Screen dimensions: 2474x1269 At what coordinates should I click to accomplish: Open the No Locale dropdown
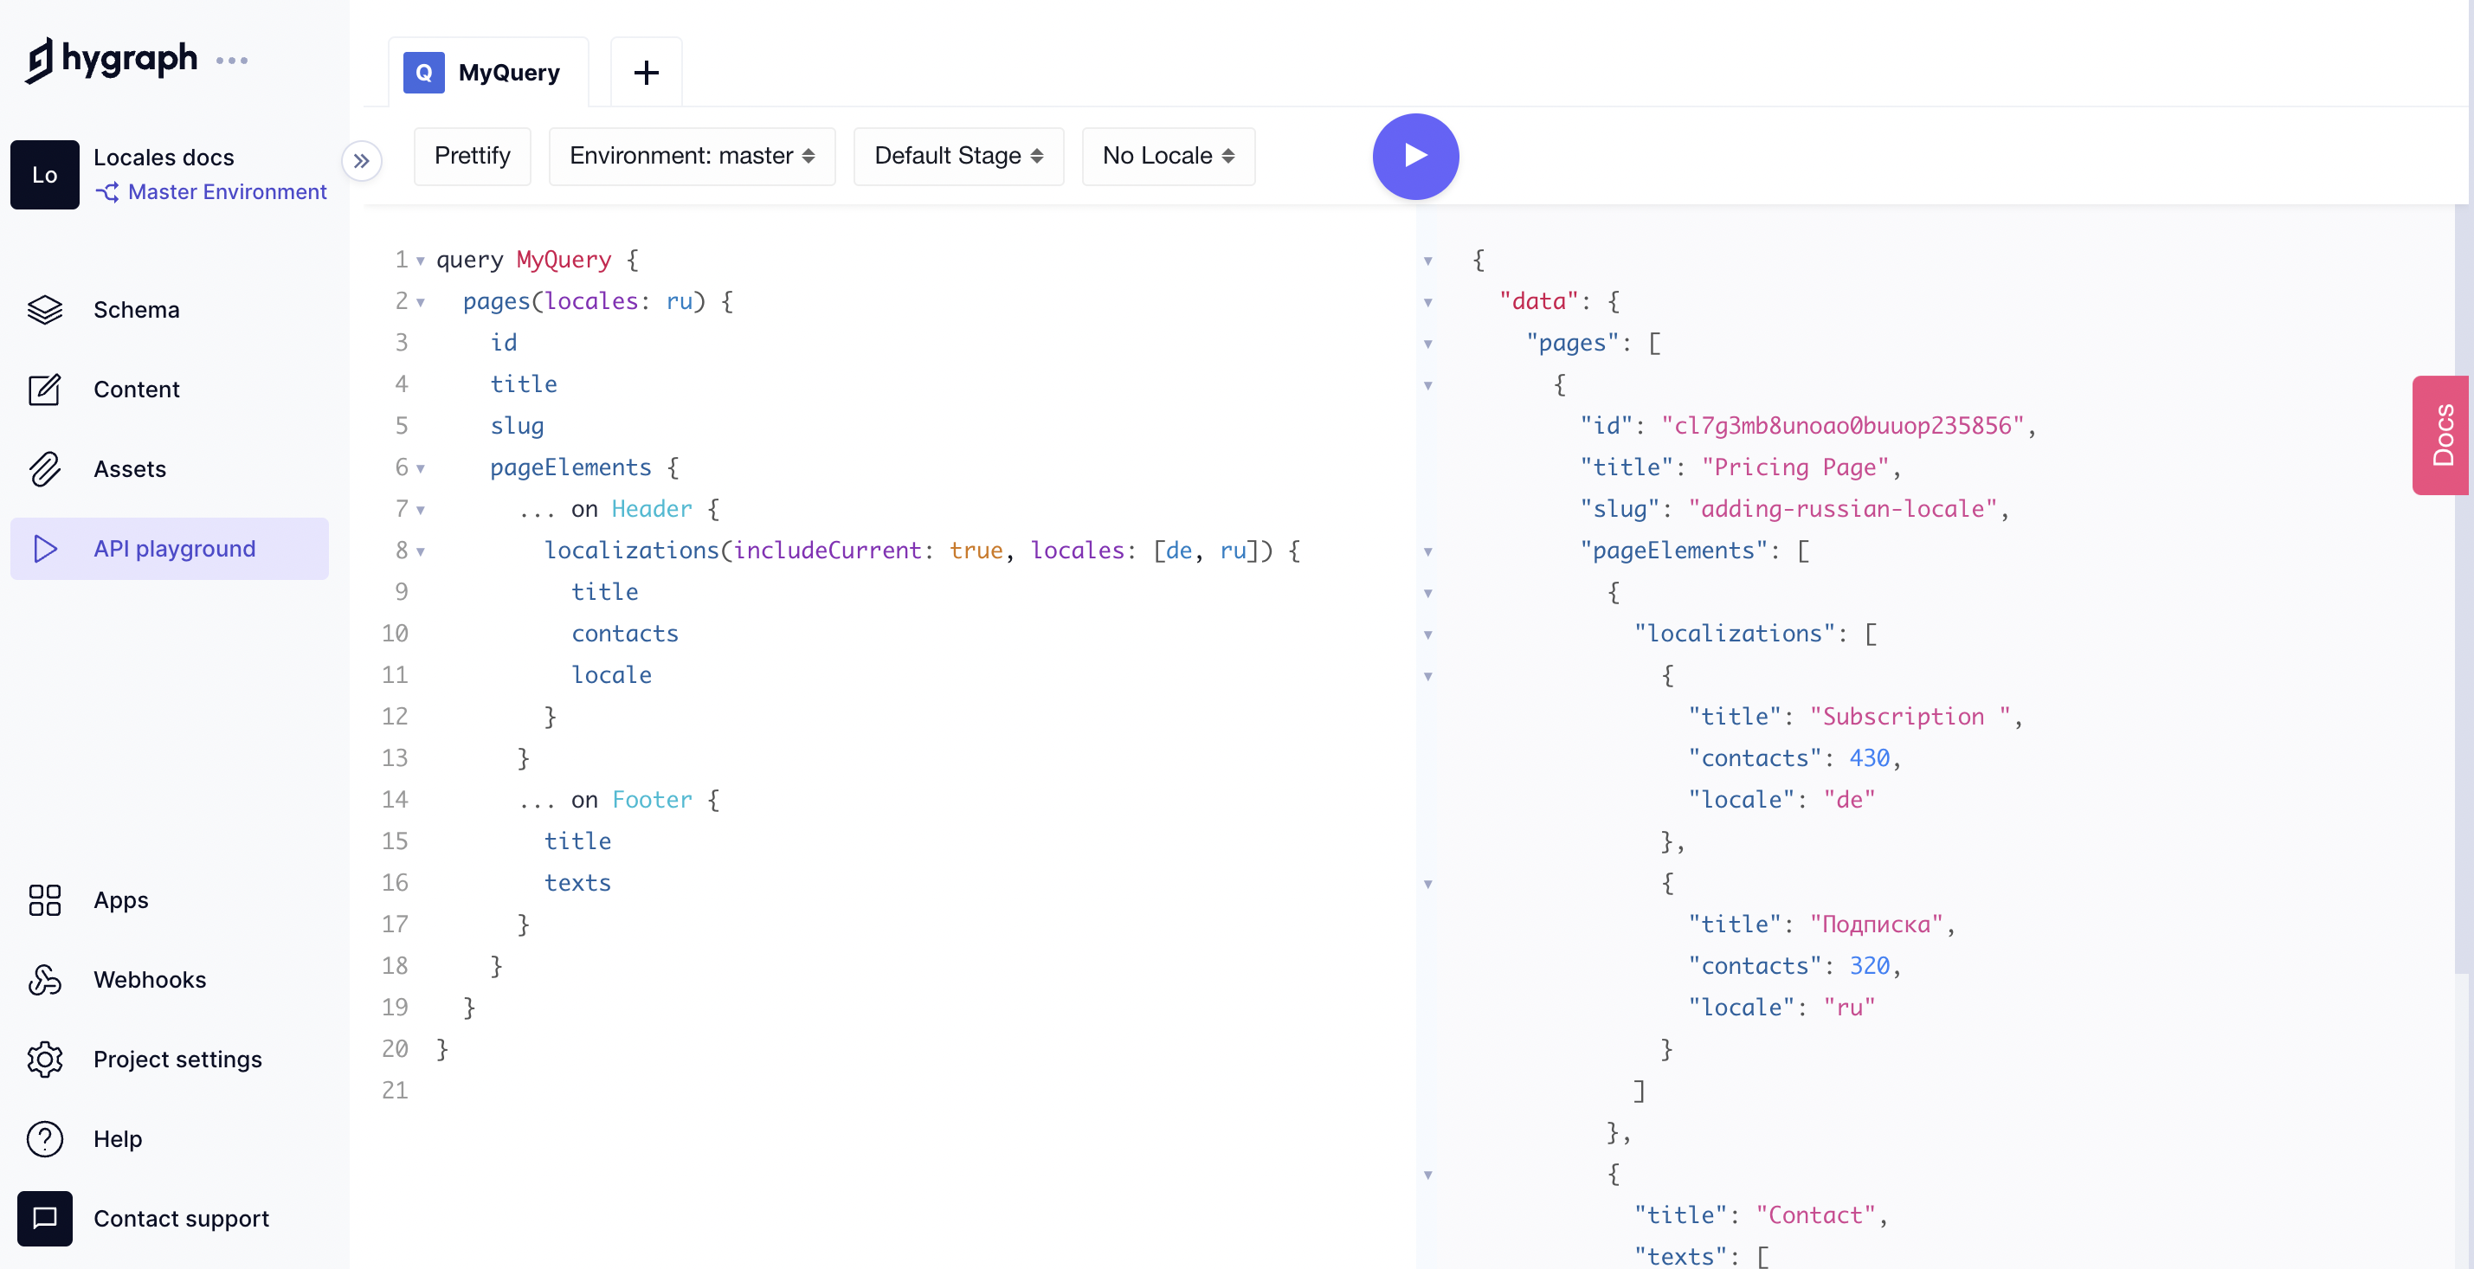point(1167,156)
